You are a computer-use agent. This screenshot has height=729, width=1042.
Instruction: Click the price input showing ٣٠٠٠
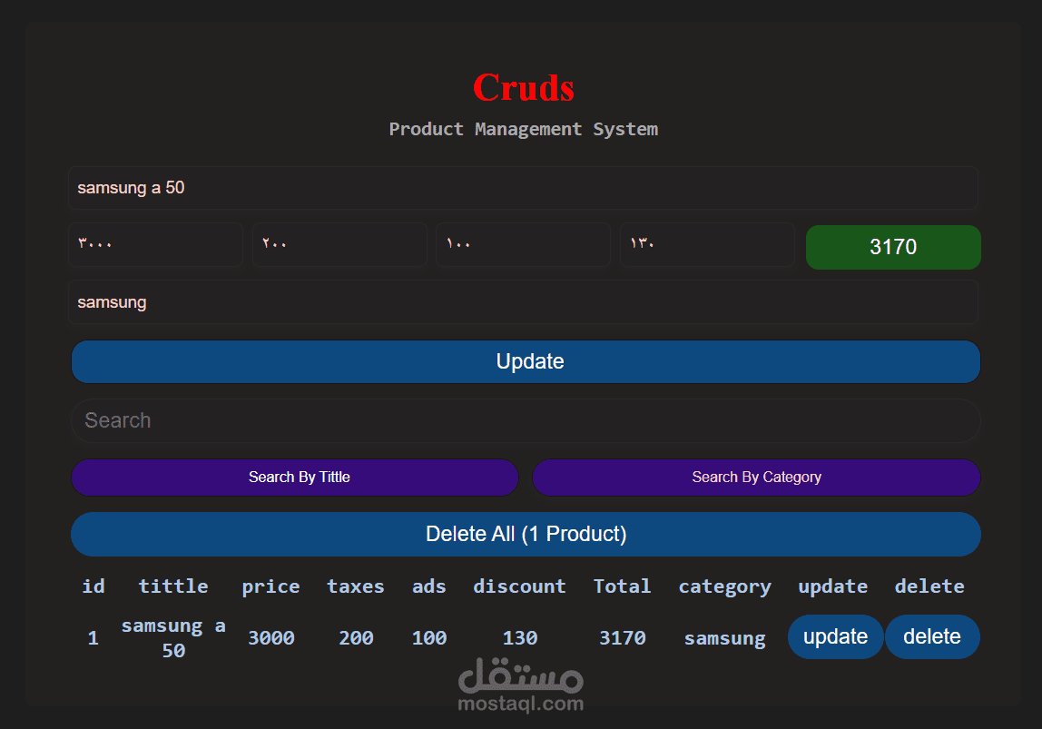(155, 244)
